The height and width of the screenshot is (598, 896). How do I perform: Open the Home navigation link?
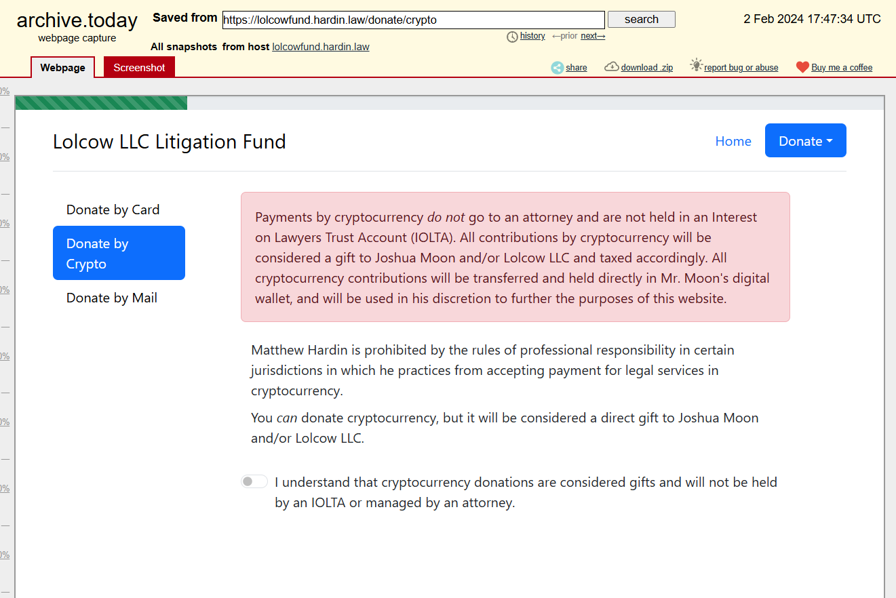tap(733, 141)
